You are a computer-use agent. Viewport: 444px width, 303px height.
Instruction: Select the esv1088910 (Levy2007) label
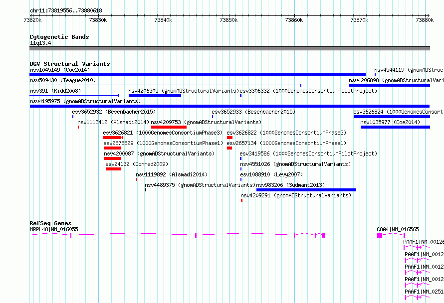[271, 174]
